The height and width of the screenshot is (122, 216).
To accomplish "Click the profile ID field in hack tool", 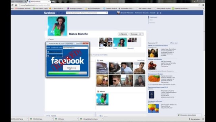I will 75,48.
